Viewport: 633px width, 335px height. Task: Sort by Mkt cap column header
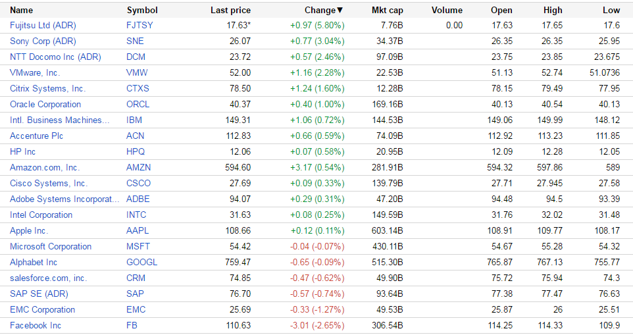click(388, 10)
